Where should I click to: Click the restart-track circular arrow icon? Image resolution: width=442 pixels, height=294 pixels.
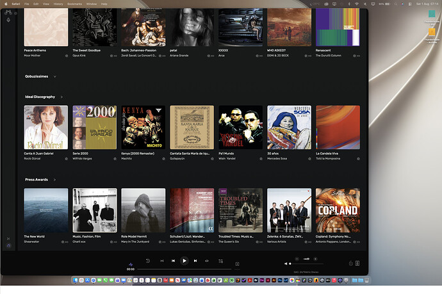[x=148, y=261]
